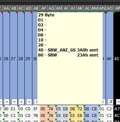120x122 pixels.
Task: Open the filter dropdown in column AD
Action: point(29,102)
